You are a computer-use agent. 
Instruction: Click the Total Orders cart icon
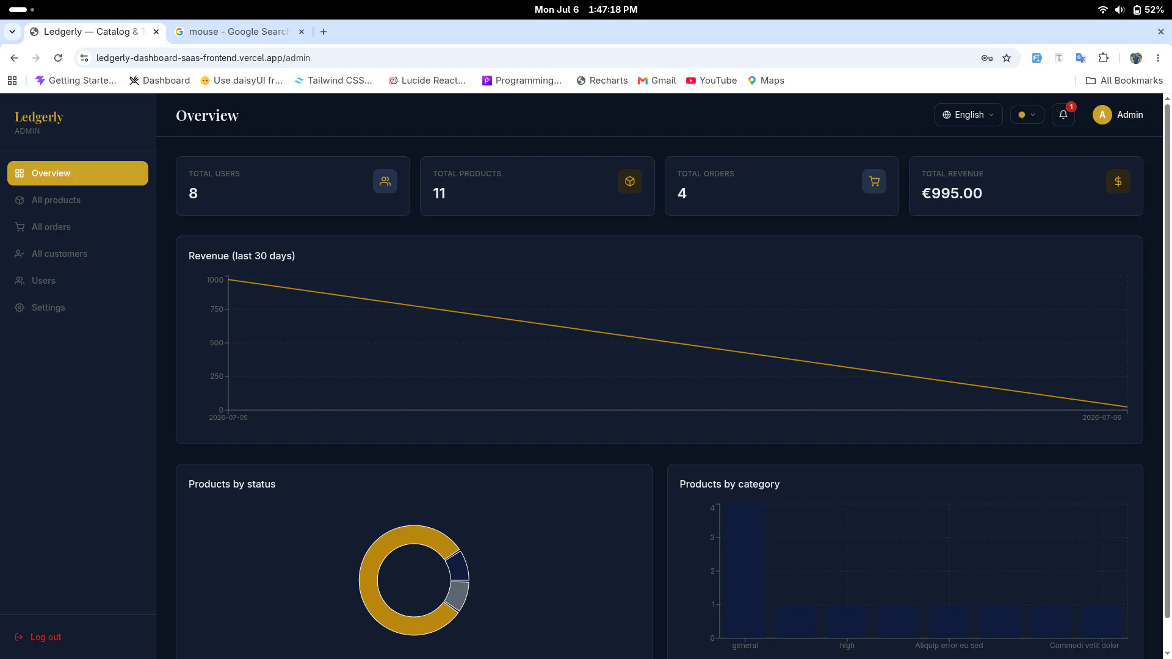pyautogui.click(x=874, y=181)
